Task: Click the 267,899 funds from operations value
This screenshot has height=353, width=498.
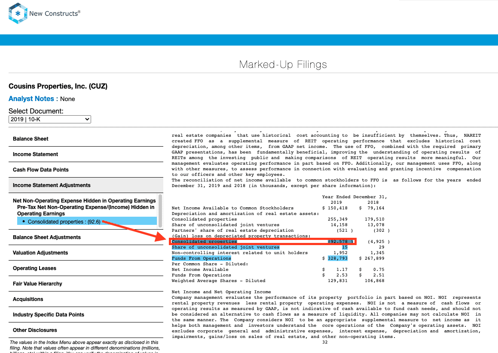Action: (374, 258)
